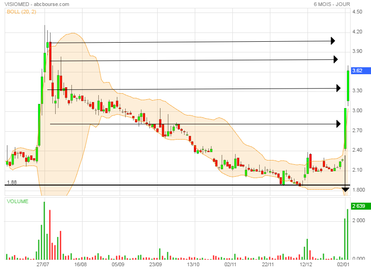Viewport: 371px width, 269px height.
Task: Click the VISIOMED - abcbourse.com title text
Action: (x=37, y=4)
